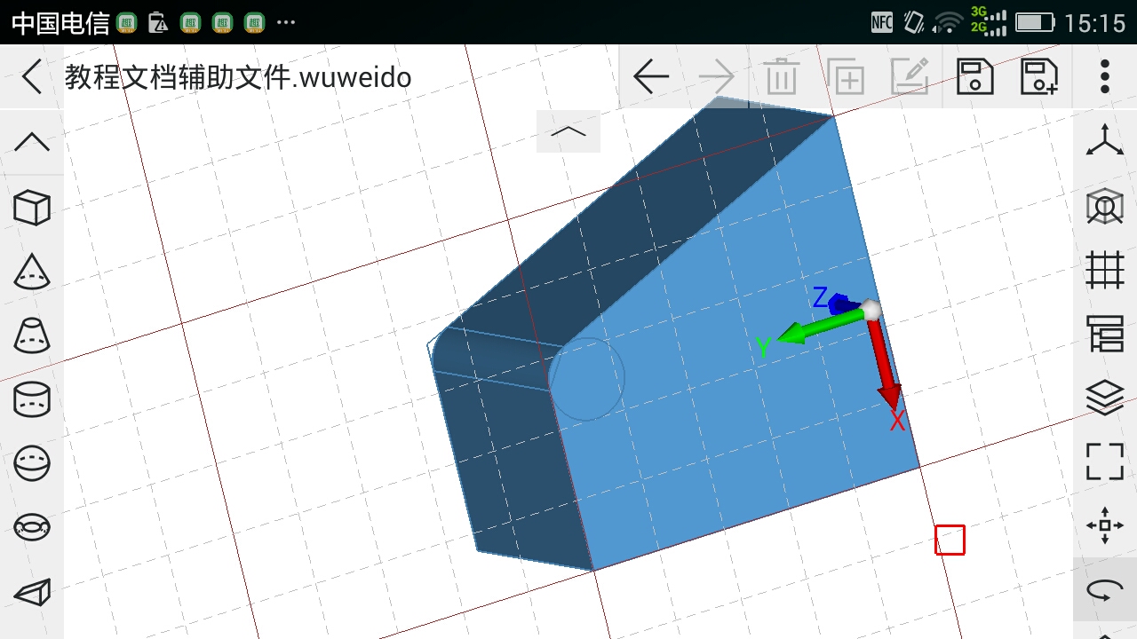
Task: Tap the Wi-Fi status icon
Action: click(x=949, y=22)
